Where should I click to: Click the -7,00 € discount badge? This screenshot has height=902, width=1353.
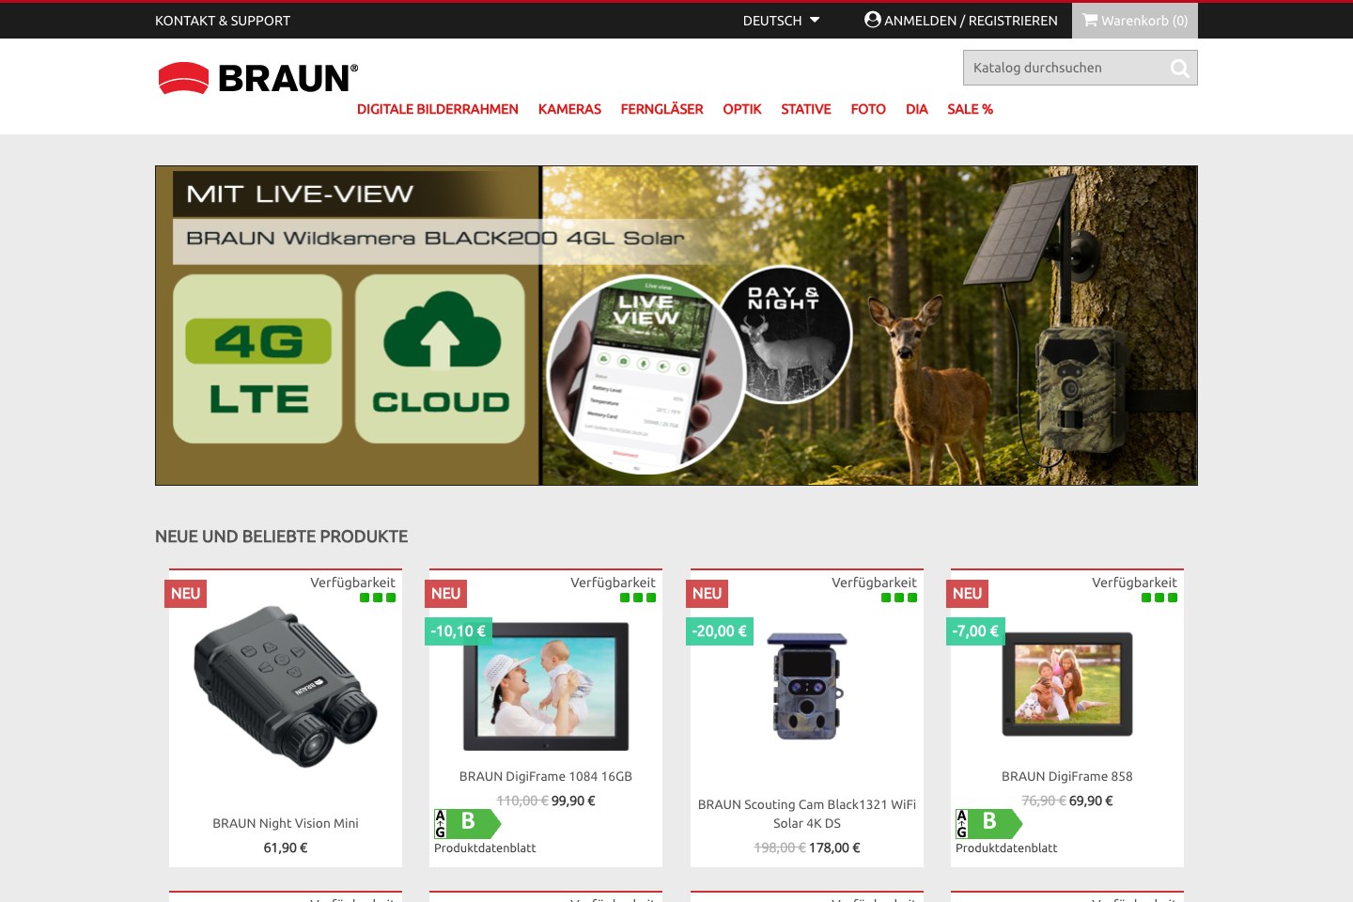[x=975, y=631]
